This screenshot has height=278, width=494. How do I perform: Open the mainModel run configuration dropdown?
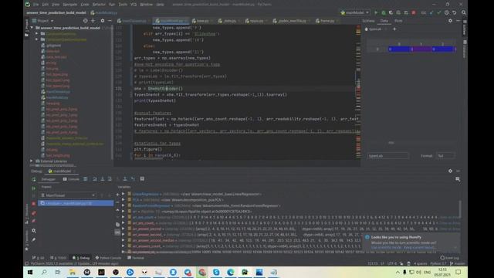355,12
